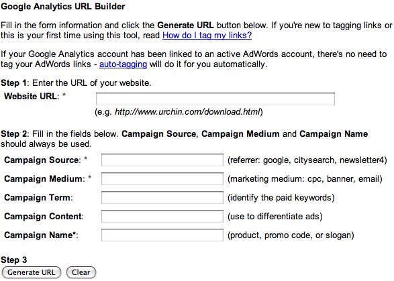394x281 pixels.
Task: Focus the Campaign Content text box
Action: (162, 217)
